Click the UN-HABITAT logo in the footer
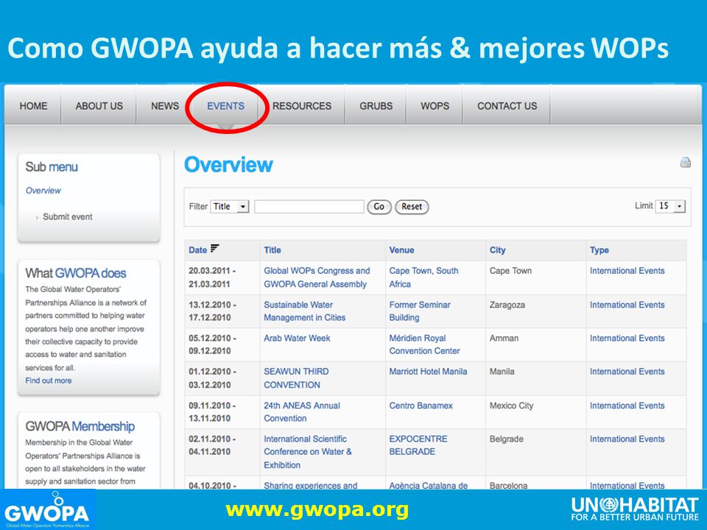The width and height of the screenshot is (707, 530). [x=635, y=509]
